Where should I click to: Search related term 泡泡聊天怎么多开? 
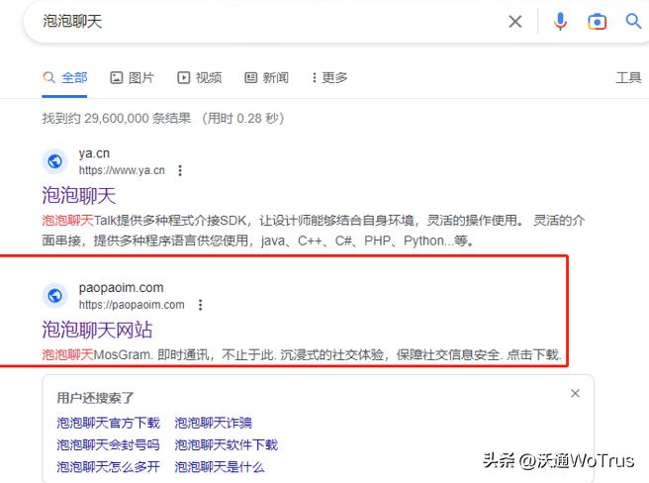click(109, 467)
